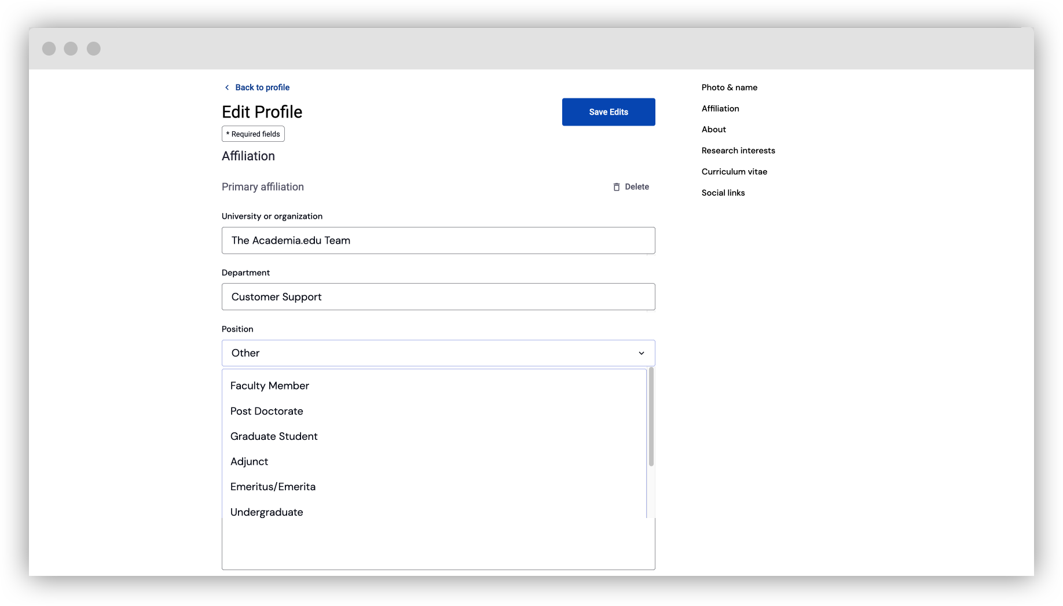This screenshot has width=1063, height=606.
Task: Choose Graduate Student from the list
Action: click(434, 436)
